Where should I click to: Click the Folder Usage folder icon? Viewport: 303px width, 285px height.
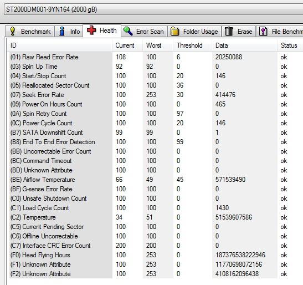[x=174, y=32]
